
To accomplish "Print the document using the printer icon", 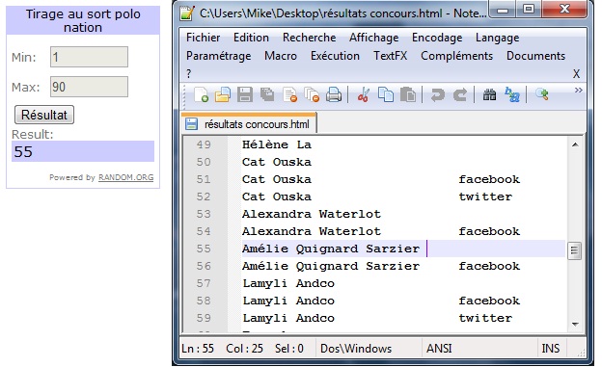I will [x=334, y=94].
